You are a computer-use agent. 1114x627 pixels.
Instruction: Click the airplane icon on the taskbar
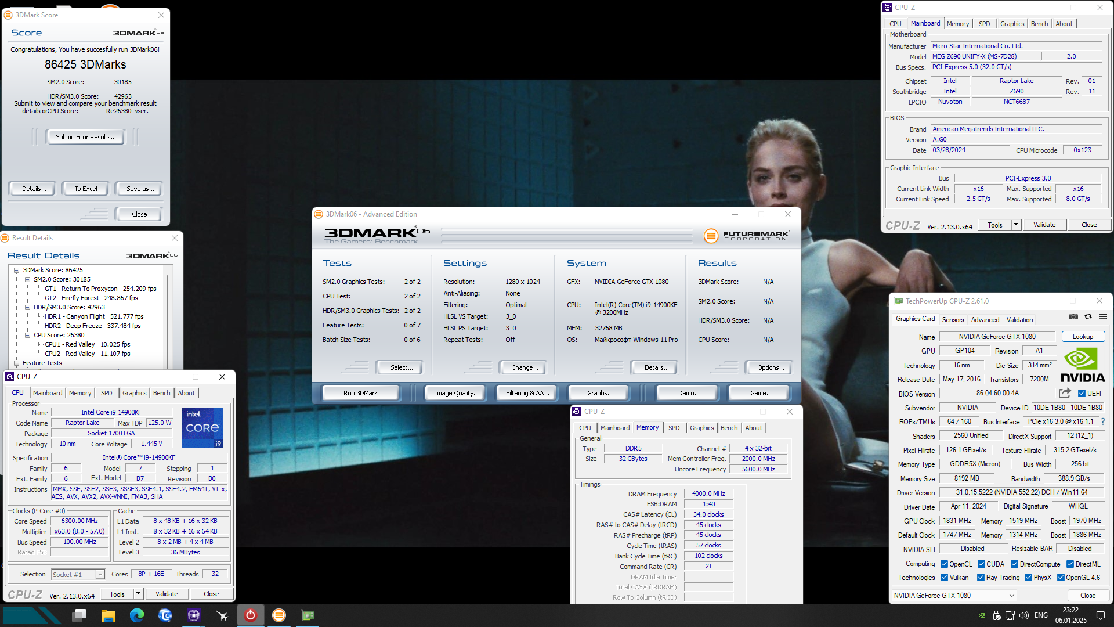pos(222,615)
